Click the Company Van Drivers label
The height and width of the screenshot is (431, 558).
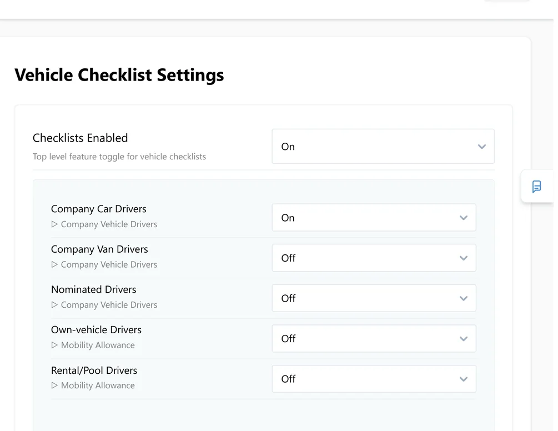(x=99, y=249)
